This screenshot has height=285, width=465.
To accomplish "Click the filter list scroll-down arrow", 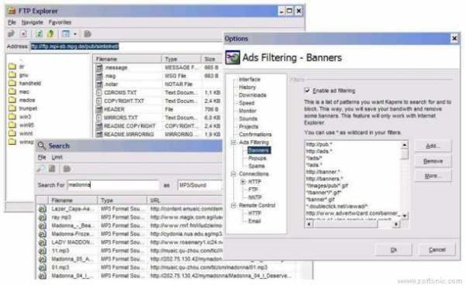I will coord(404,216).
